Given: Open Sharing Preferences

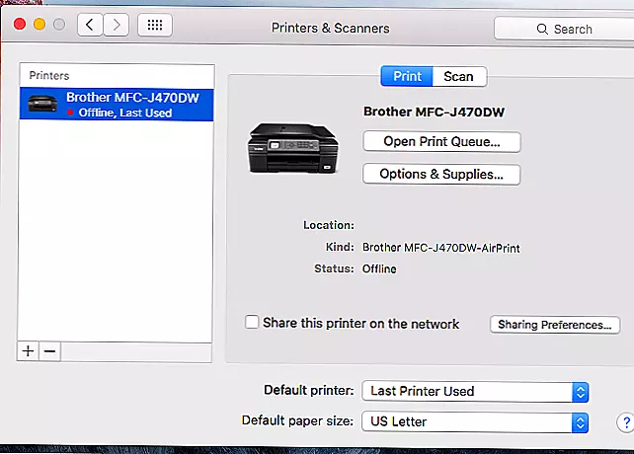Looking at the screenshot, I should pyautogui.click(x=554, y=324).
